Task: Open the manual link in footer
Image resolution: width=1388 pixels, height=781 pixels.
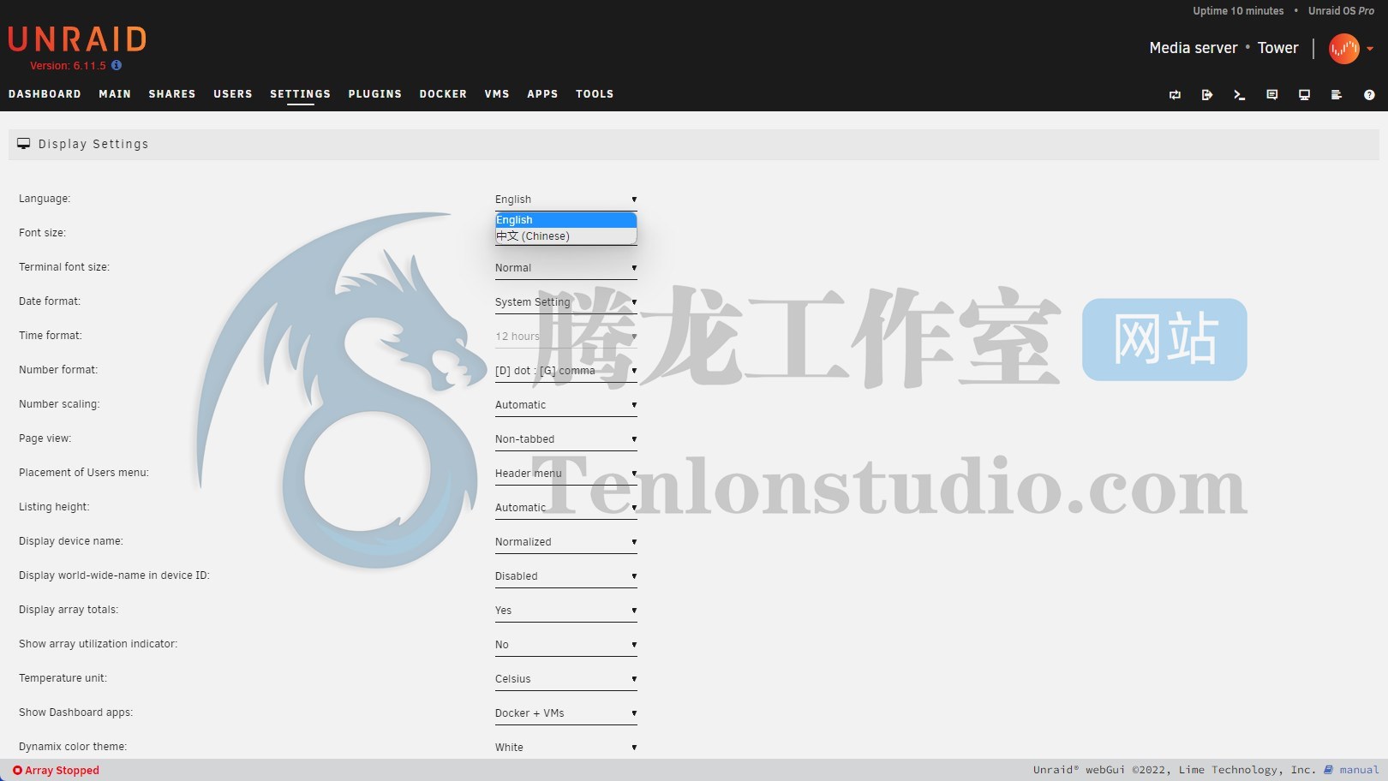Action: coord(1359,770)
